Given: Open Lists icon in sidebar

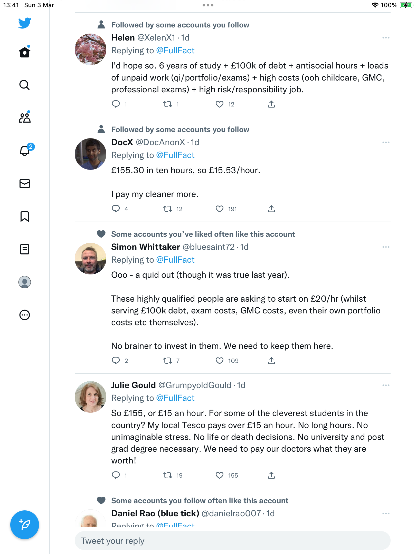Looking at the screenshot, I should tap(25, 249).
